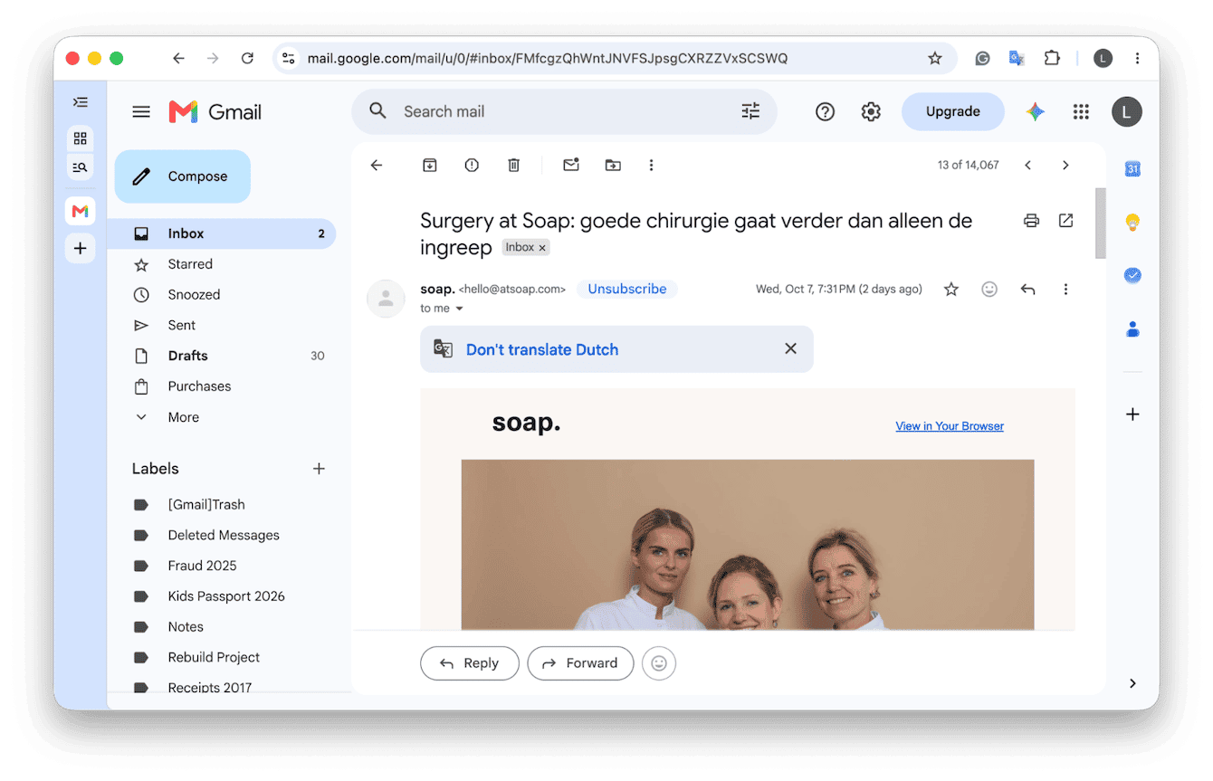Open Gmail support help icon
The width and height of the screenshot is (1213, 781).
[x=825, y=111]
